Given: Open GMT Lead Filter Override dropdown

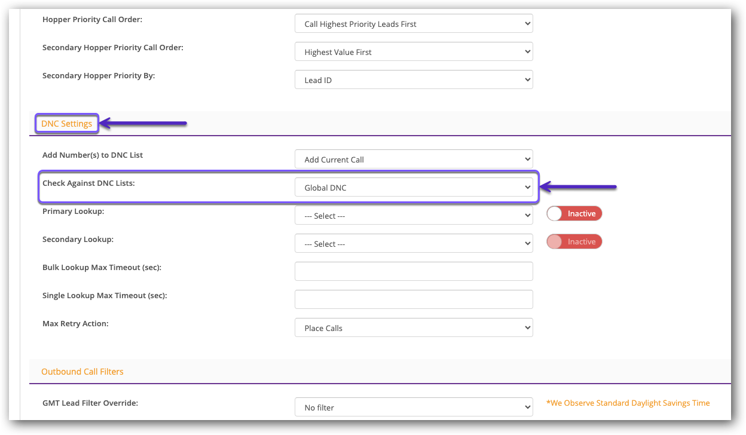Looking at the screenshot, I should coord(413,408).
